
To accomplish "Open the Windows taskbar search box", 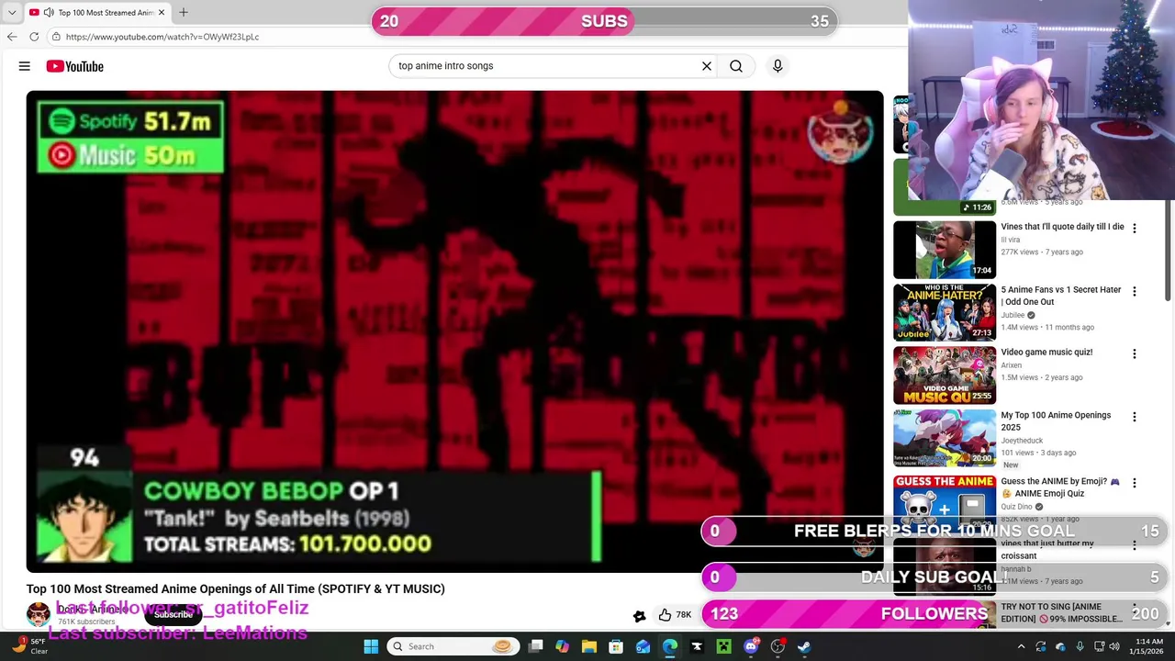I will click(x=453, y=646).
